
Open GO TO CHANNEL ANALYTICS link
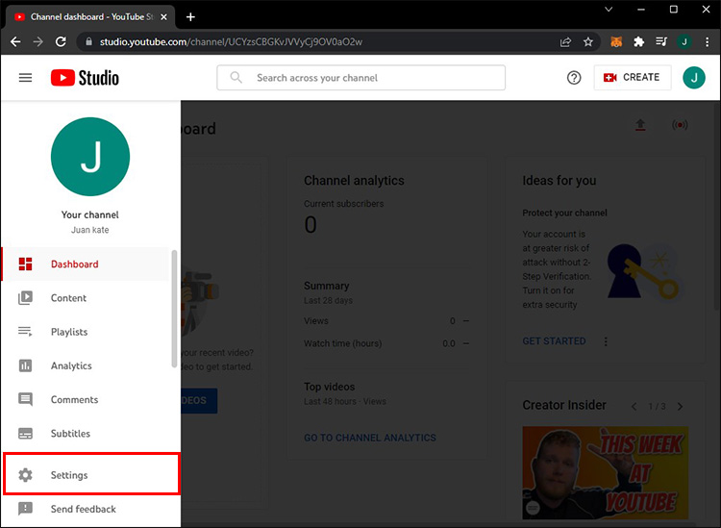tap(370, 438)
